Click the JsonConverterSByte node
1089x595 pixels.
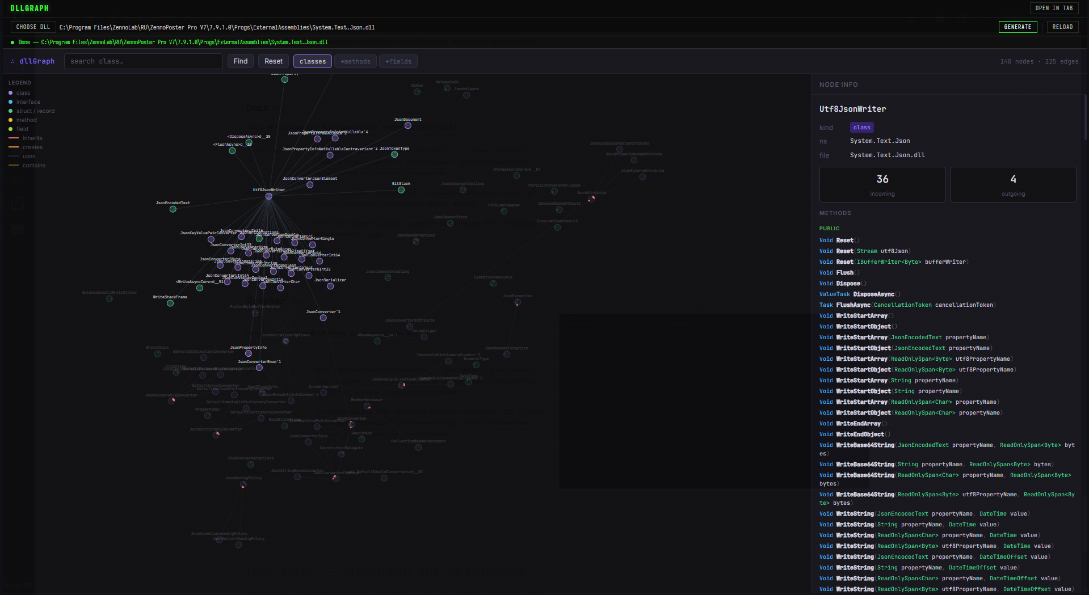[x=220, y=265]
